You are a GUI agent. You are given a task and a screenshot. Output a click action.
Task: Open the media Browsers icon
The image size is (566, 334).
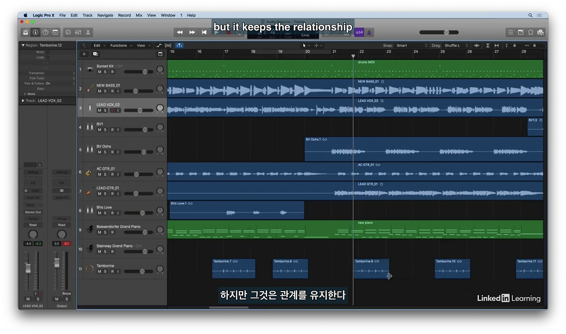click(x=540, y=32)
